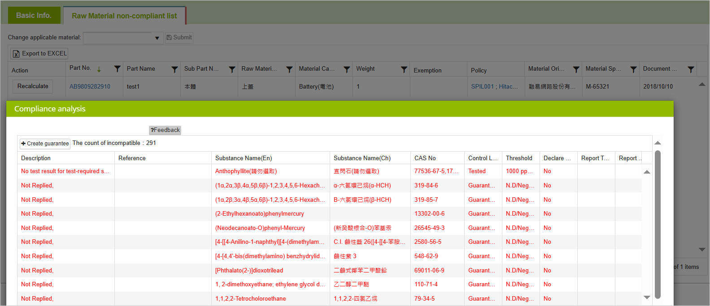Open the Feedback button

165,130
